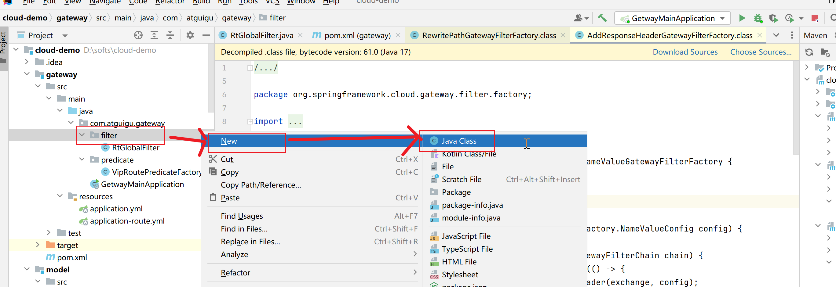Select Cut in the context menu

coord(313,160)
